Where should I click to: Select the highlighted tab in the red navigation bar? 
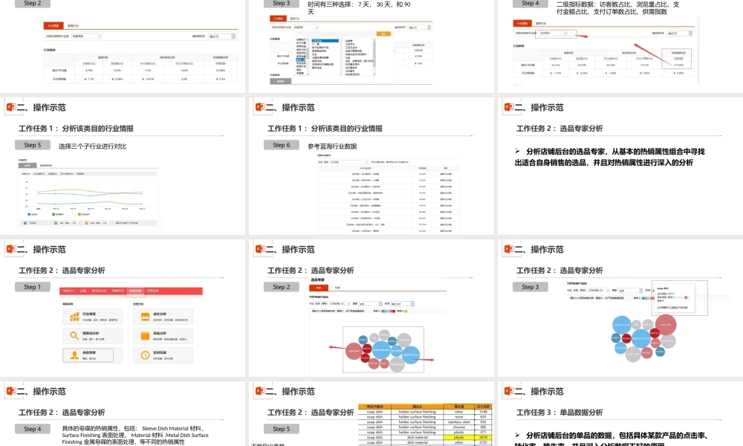pos(136,291)
